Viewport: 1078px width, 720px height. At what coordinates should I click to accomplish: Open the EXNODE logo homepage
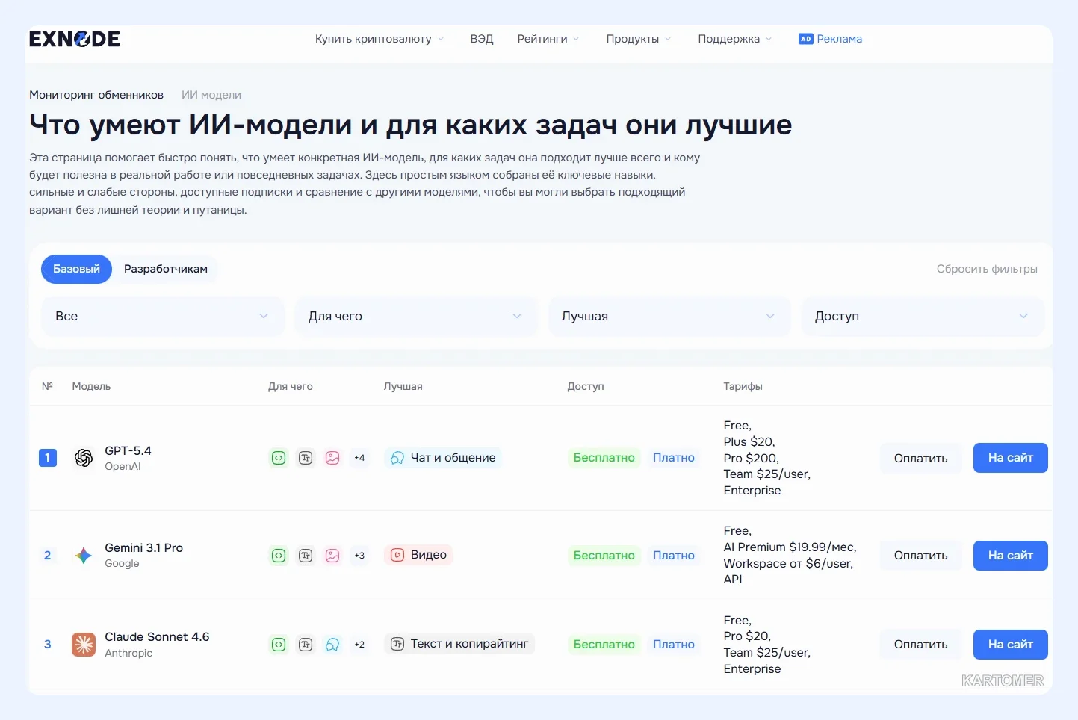pyautogui.click(x=75, y=39)
